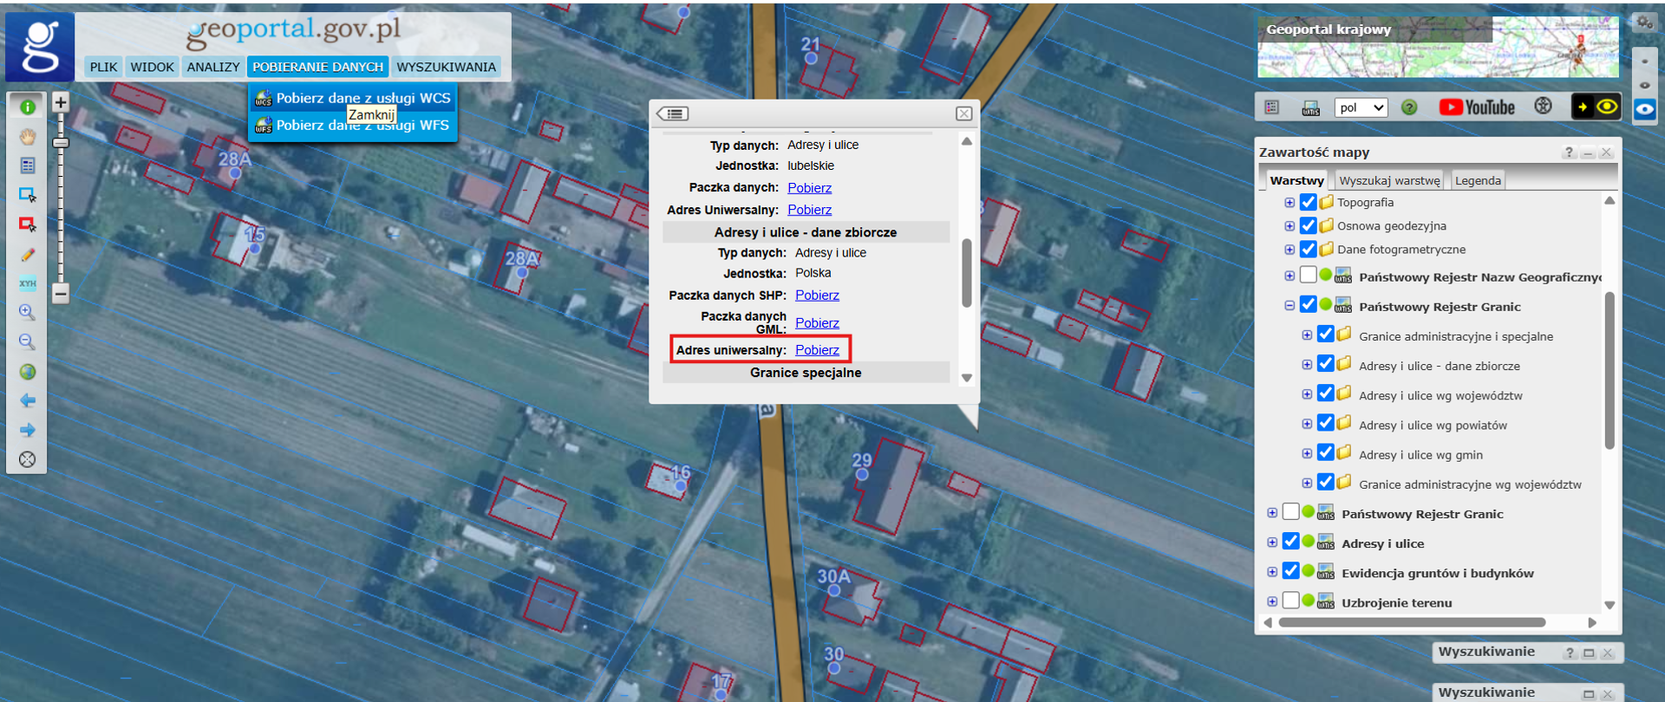Expand the Osnowa geodezyjna tree node
The height and width of the screenshot is (702, 1665).
point(1290,226)
